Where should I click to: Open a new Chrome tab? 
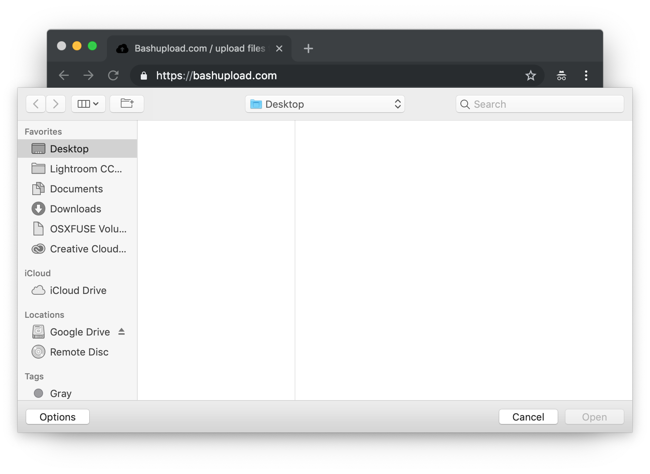[x=308, y=48]
